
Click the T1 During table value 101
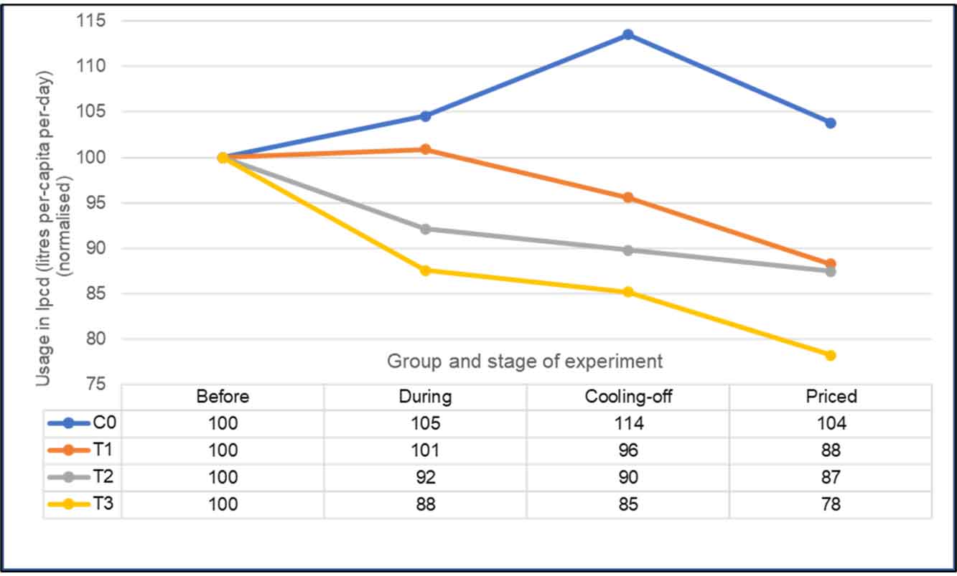425,450
